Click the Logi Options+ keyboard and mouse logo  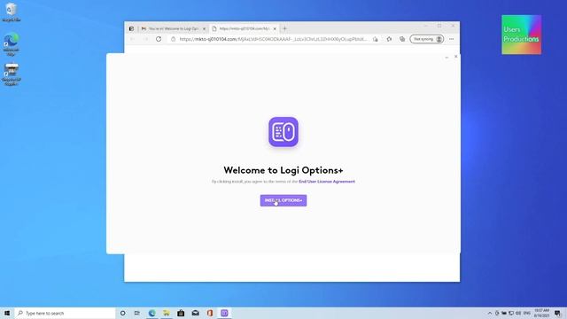coord(283,132)
